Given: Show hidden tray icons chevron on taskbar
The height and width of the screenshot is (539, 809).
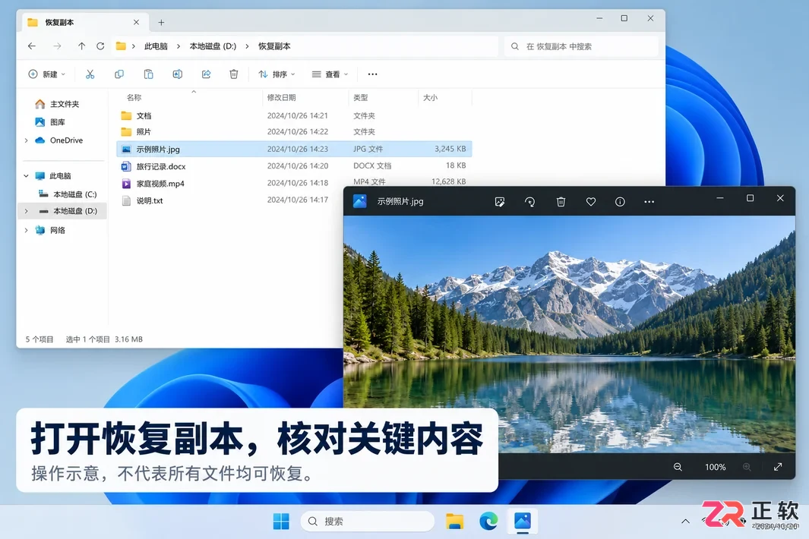Looking at the screenshot, I should pos(686,522).
